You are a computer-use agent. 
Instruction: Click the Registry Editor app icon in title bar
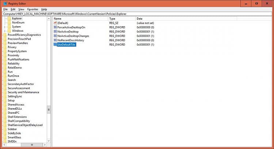tap(5, 4)
